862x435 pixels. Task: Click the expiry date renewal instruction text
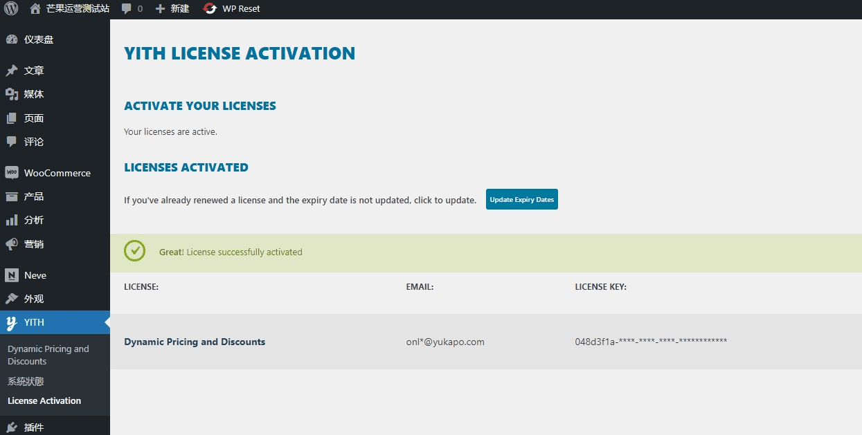pos(300,200)
